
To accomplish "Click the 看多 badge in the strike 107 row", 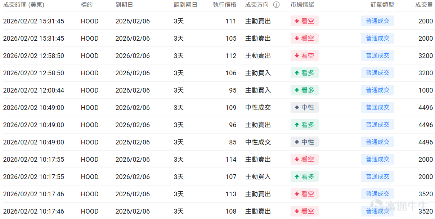I will click(305, 176).
